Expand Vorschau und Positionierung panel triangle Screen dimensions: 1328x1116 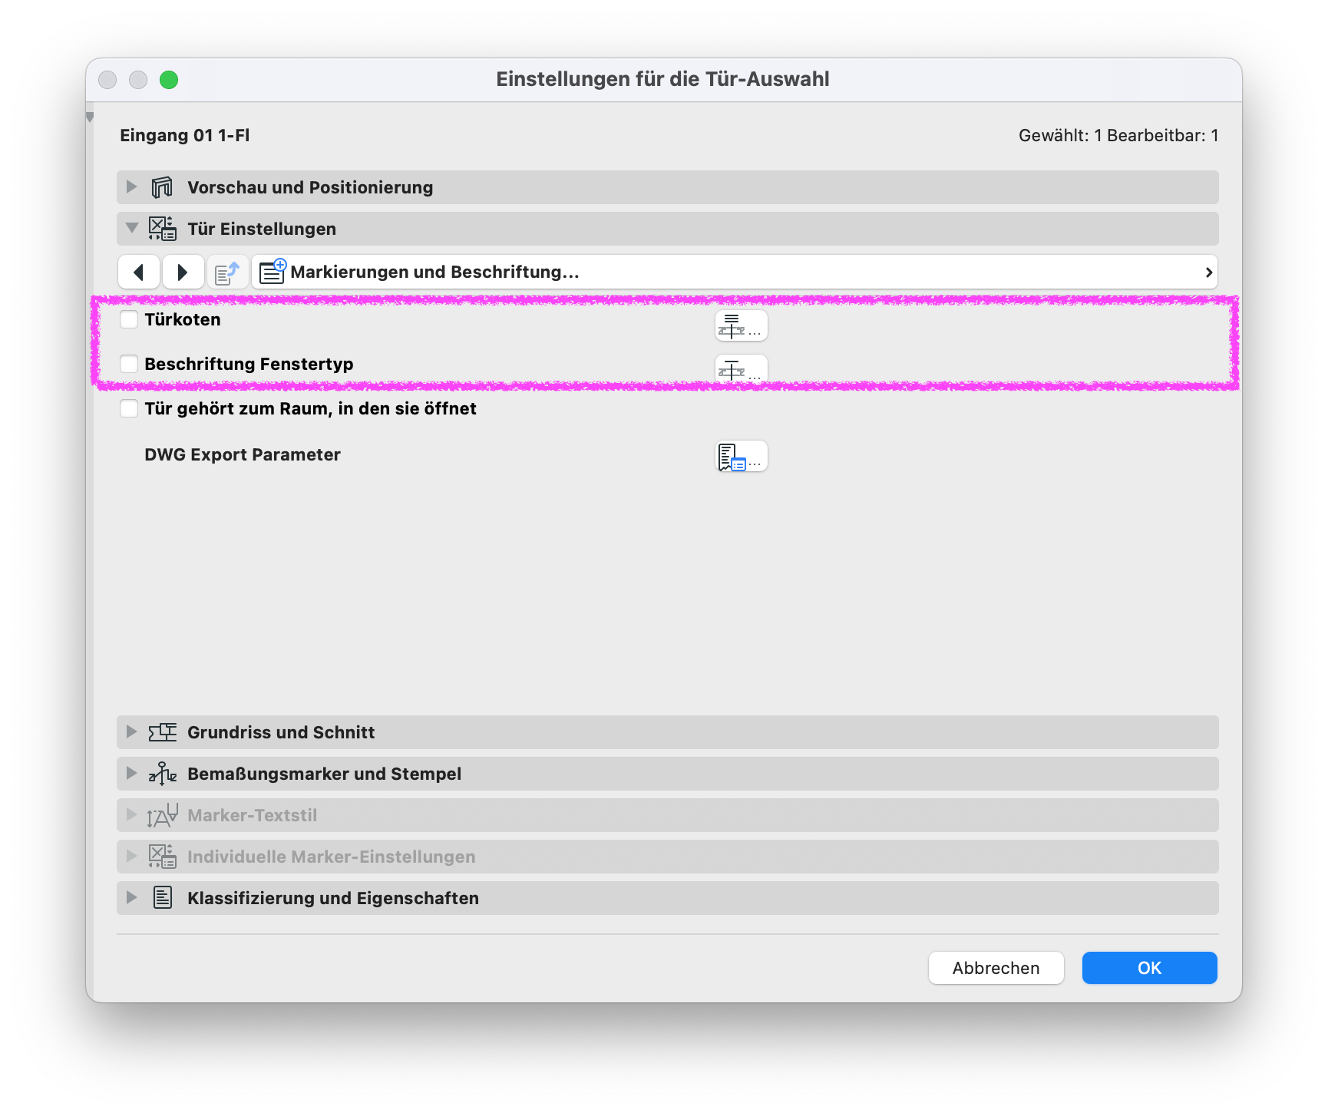131,187
